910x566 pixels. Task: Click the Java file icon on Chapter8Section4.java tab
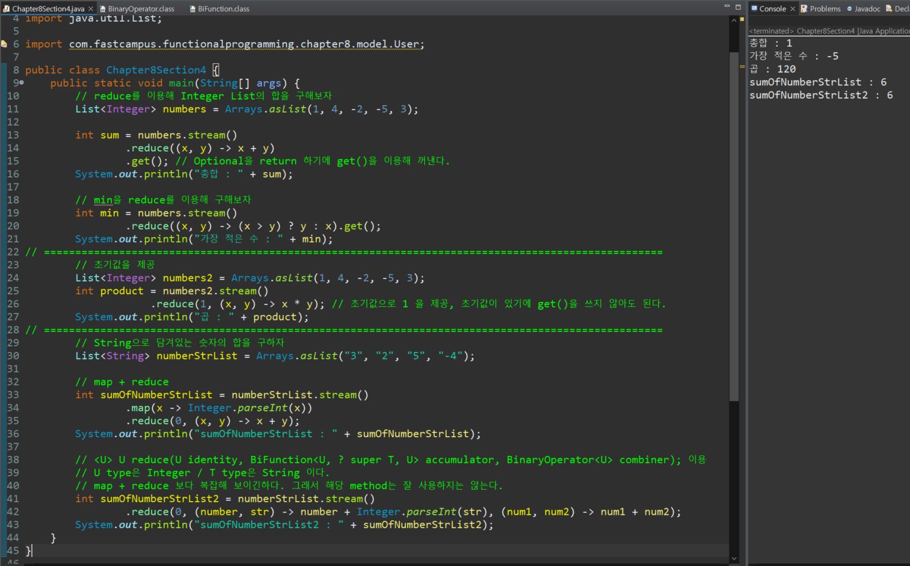(x=6, y=8)
